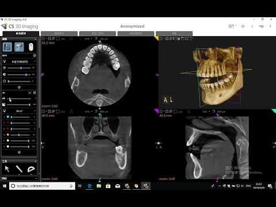This screenshot has width=276, height=207.
Task: Reset the 3D color sliders below the white rows
Action: 19,152
